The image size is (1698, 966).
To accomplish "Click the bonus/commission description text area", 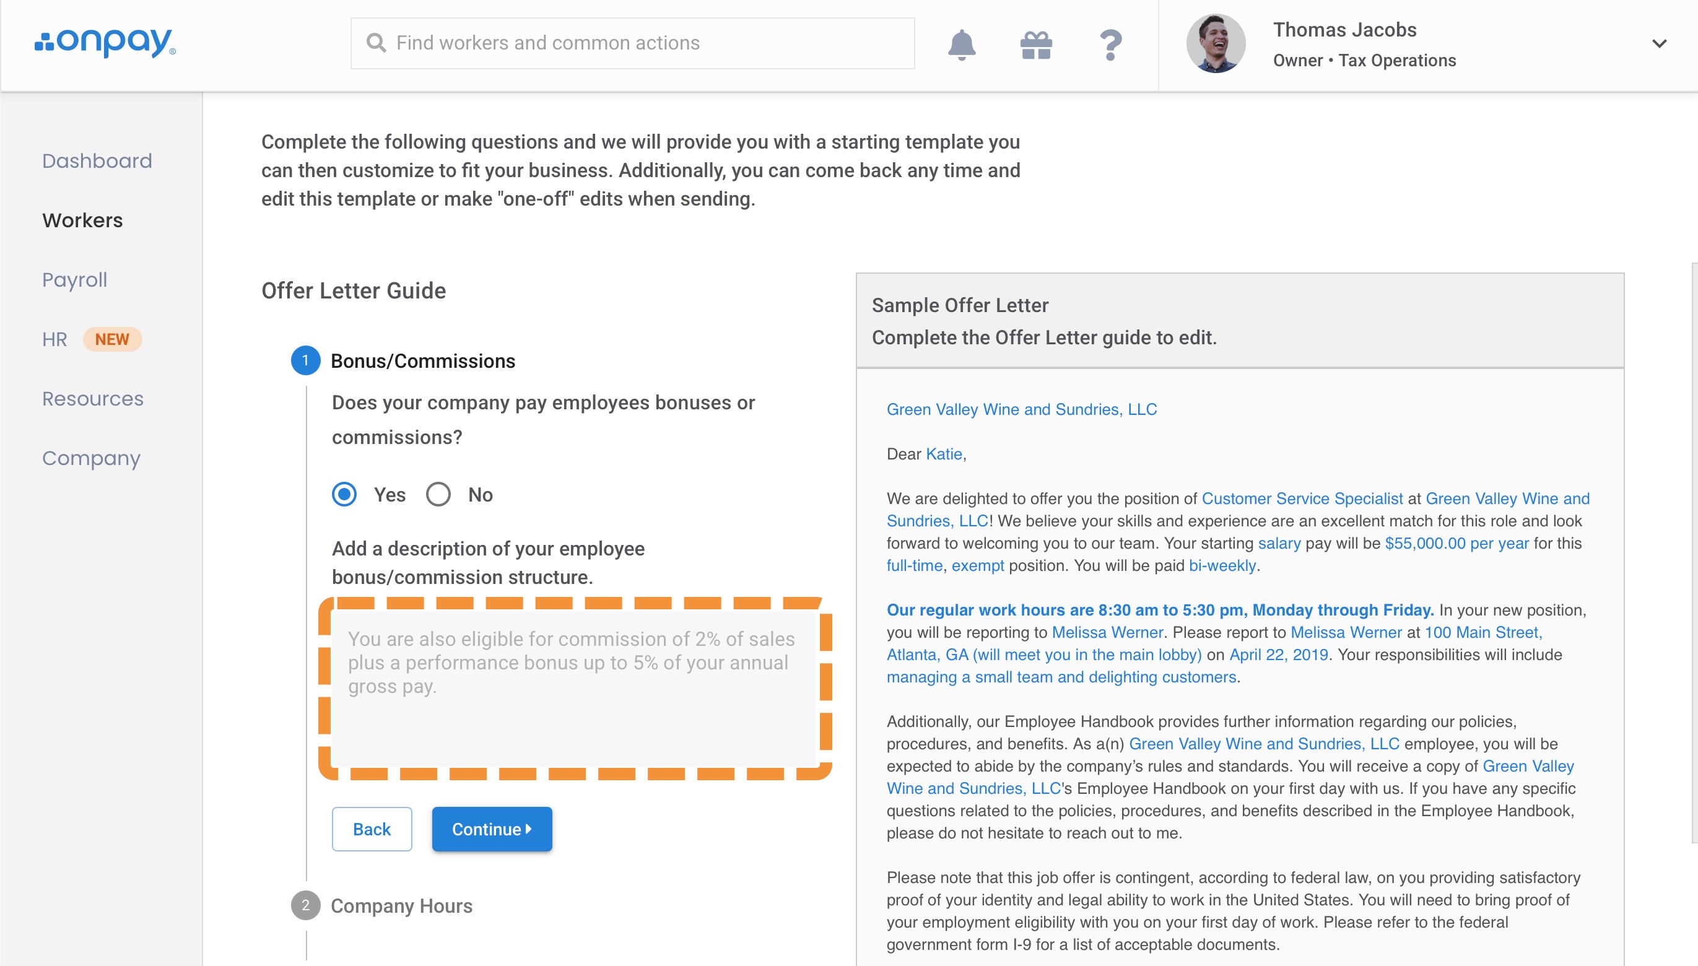I will point(575,689).
